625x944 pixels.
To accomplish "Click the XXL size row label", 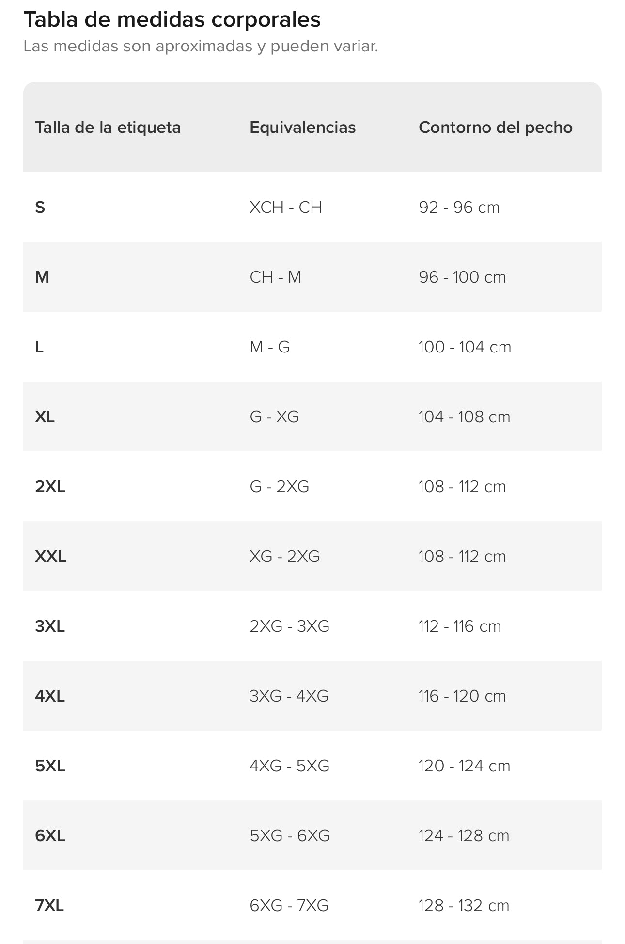I will 50,557.
